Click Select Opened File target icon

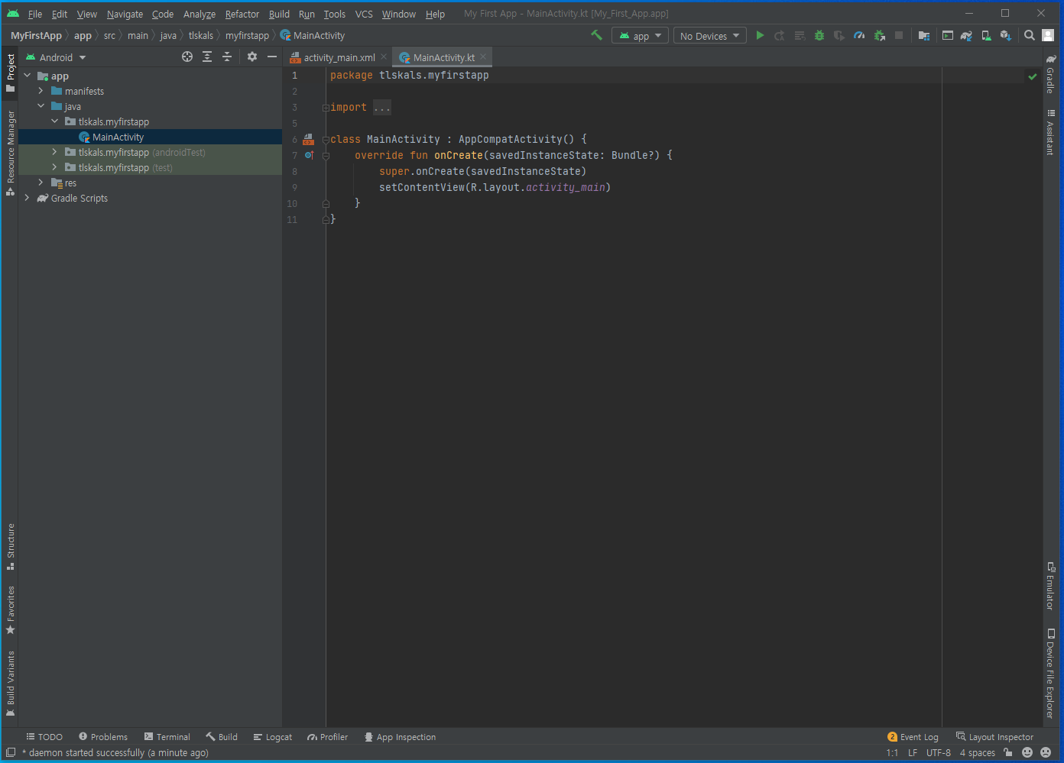[x=187, y=57]
